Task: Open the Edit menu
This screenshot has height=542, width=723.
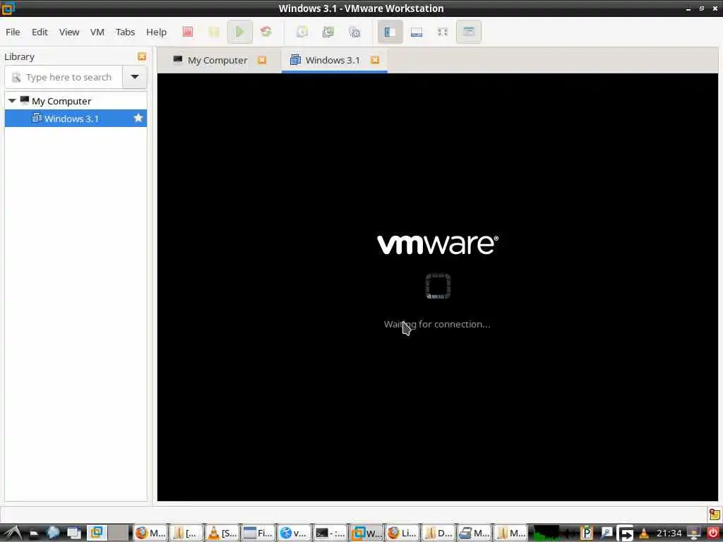Action: [x=40, y=32]
